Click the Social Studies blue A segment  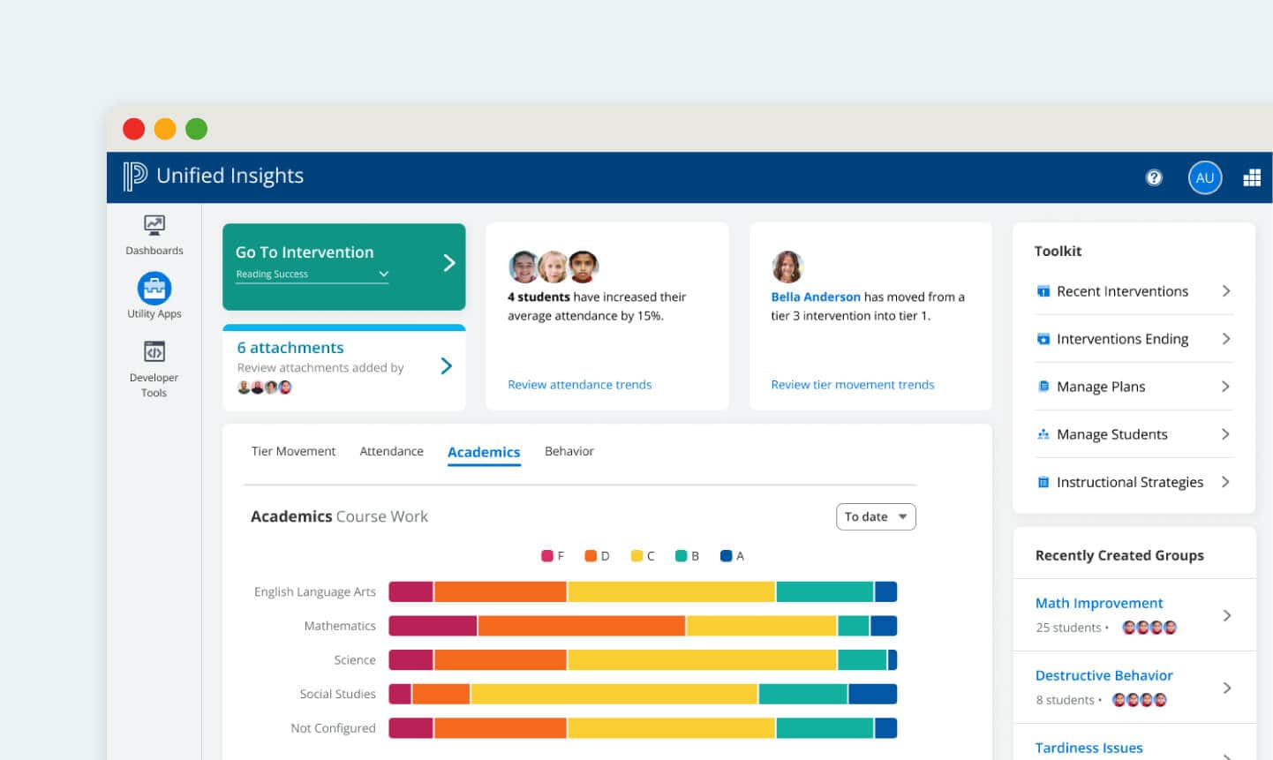tap(873, 694)
